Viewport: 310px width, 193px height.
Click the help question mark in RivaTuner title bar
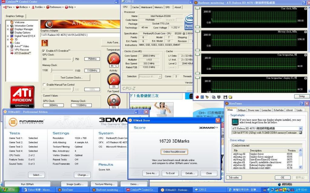(302, 103)
